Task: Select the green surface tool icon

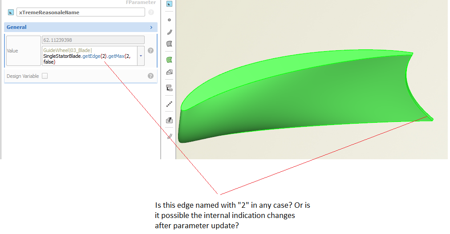Action: pyautogui.click(x=169, y=60)
